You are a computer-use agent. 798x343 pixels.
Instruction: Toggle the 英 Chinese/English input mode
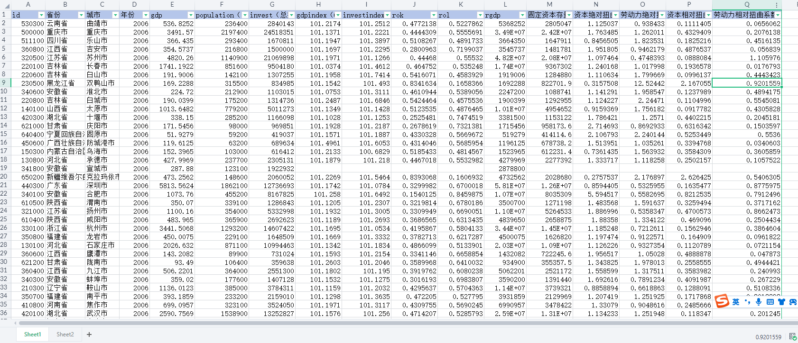736,302
